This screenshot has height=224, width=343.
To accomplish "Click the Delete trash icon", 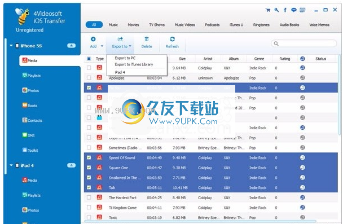I will click(147, 39).
